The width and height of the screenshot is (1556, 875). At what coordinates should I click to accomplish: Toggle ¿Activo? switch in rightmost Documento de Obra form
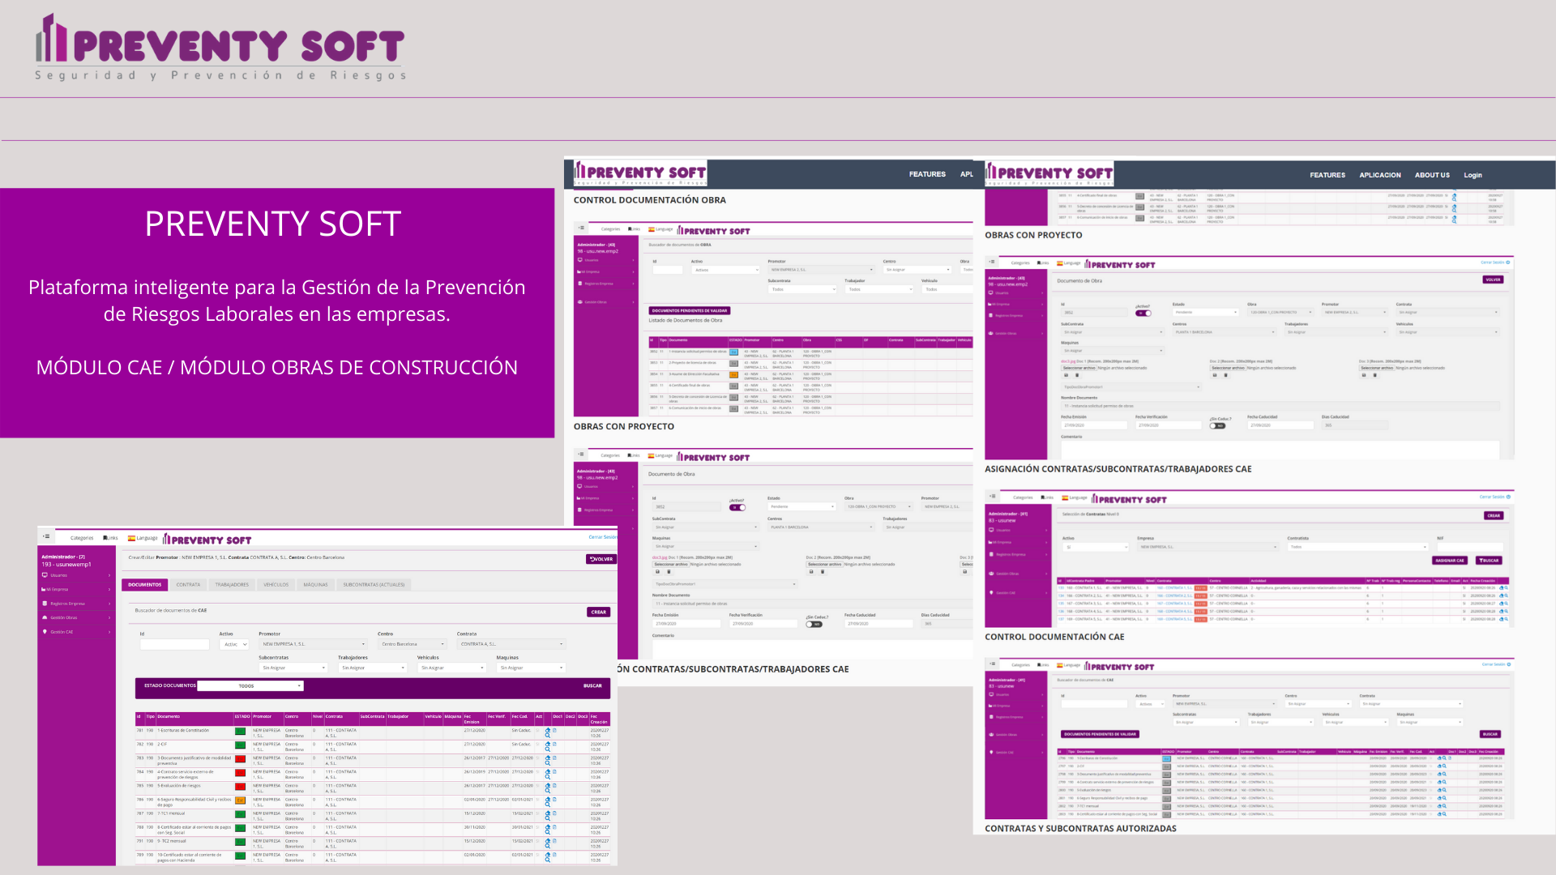click(1143, 313)
